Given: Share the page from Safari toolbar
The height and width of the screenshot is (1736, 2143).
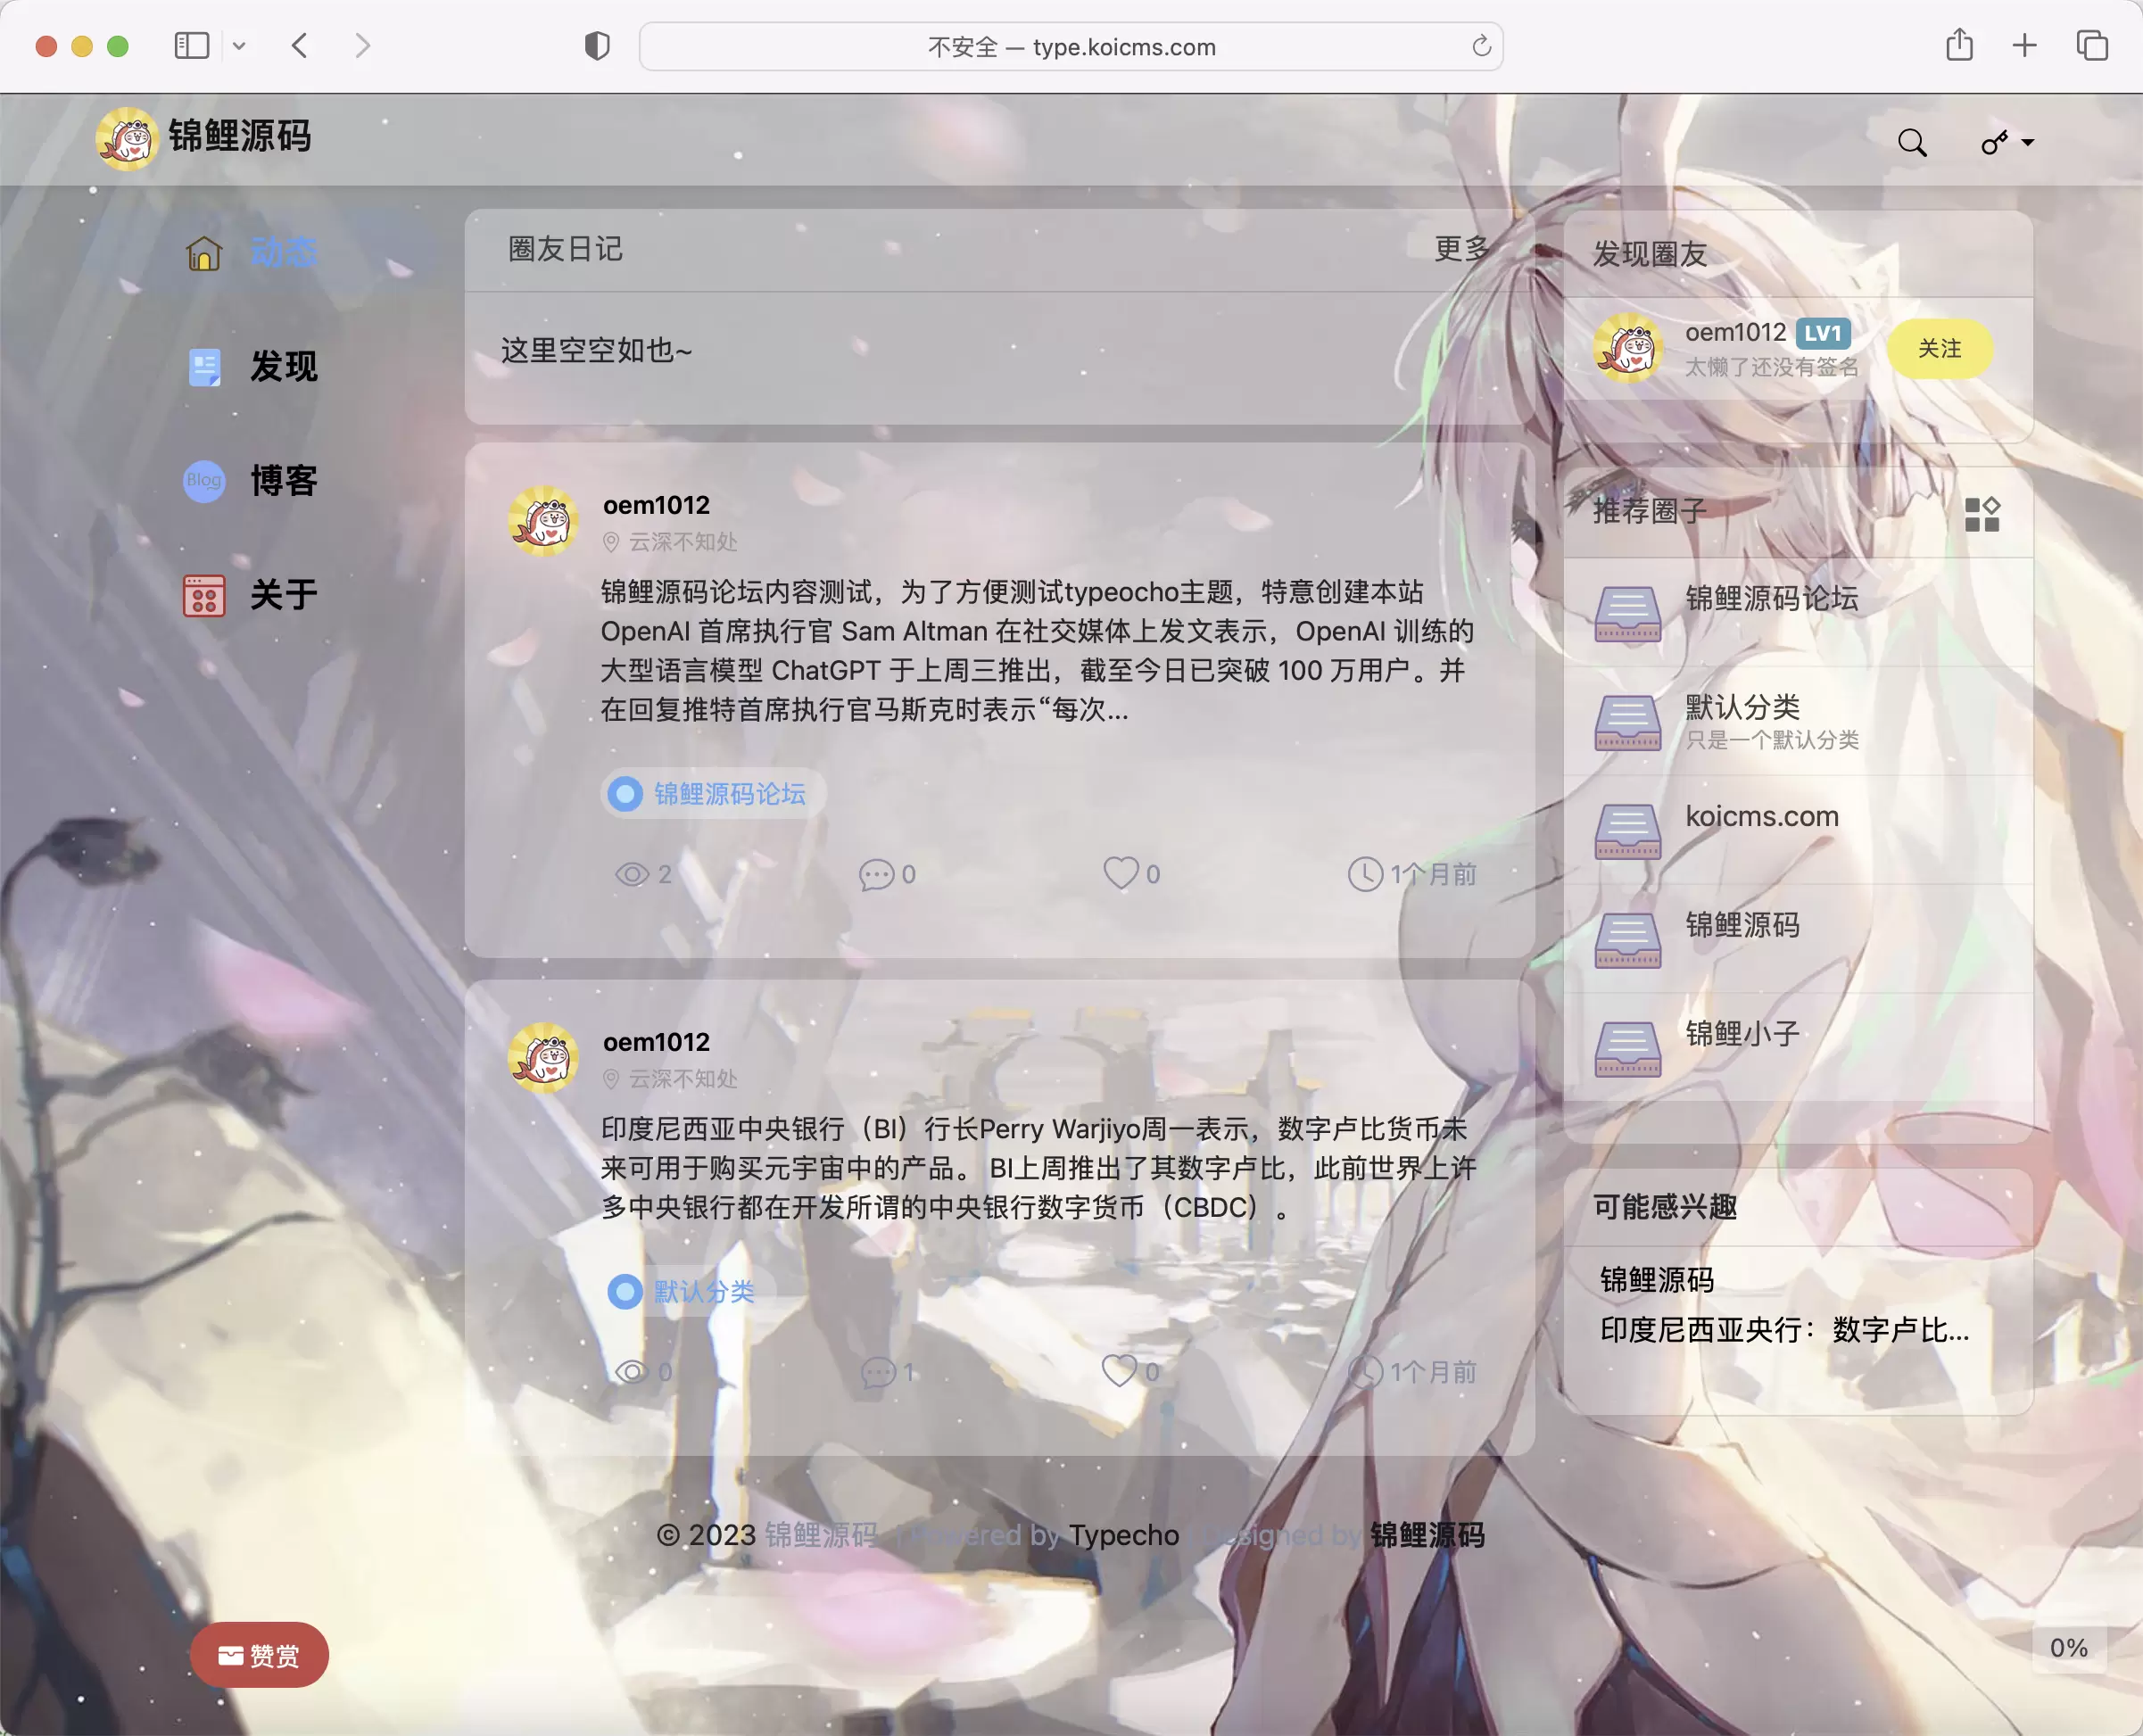Looking at the screenshot, I should [x=1959, y=45].
